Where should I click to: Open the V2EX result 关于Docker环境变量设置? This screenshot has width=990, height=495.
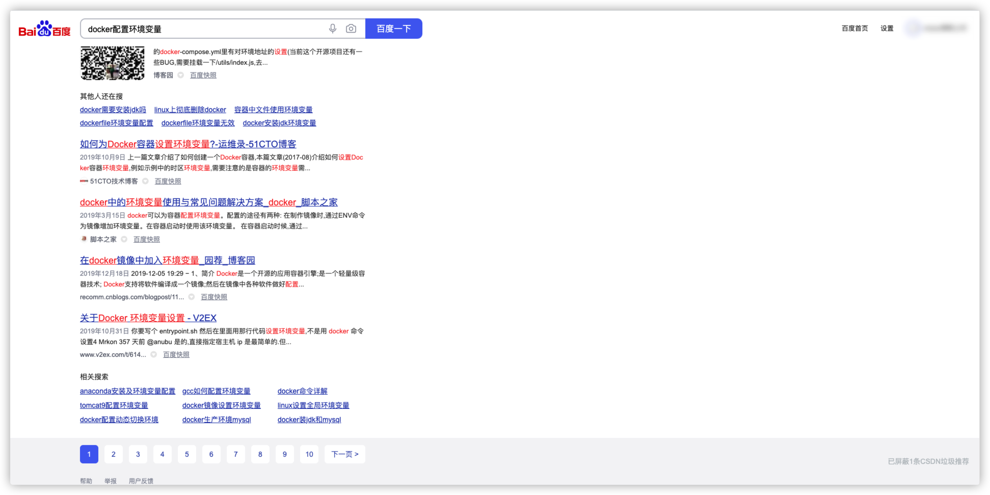148,318
